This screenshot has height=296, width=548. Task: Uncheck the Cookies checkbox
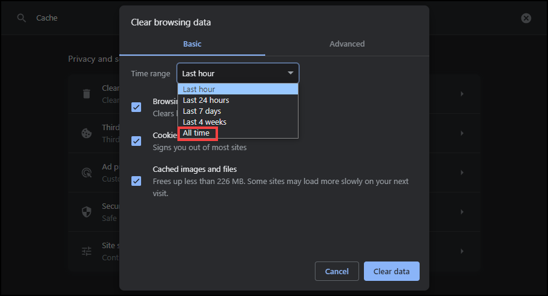[x=136, y=141]
